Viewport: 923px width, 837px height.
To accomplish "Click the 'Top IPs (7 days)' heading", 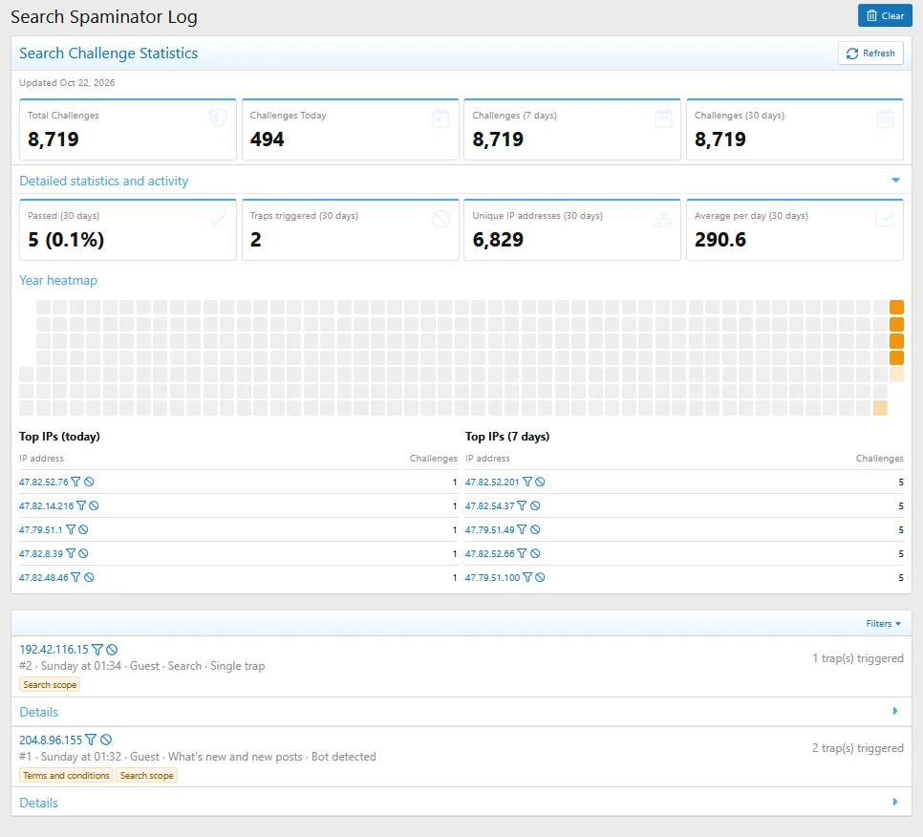I will (x=507, y=436).
